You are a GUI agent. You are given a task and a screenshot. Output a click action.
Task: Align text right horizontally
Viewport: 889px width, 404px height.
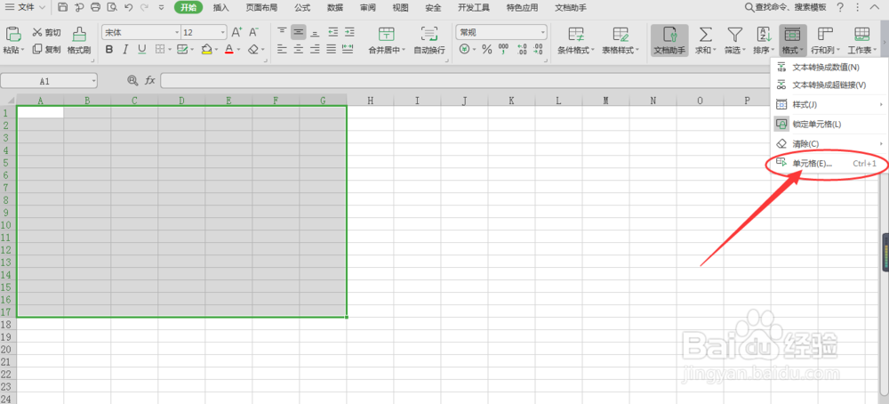[316, 49]
